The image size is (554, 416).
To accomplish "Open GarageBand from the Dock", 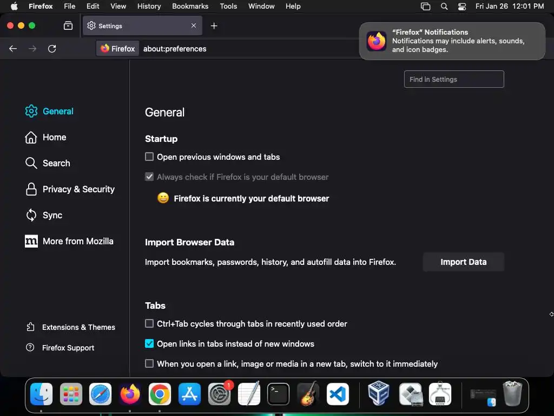I will point(308,394).
